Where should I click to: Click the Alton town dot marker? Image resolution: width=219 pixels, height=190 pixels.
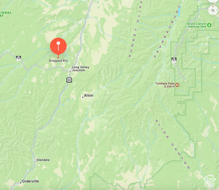point(83,97)
